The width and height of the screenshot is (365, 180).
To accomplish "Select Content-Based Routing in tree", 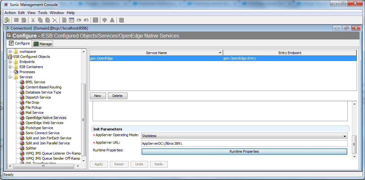I will [43, 87].
